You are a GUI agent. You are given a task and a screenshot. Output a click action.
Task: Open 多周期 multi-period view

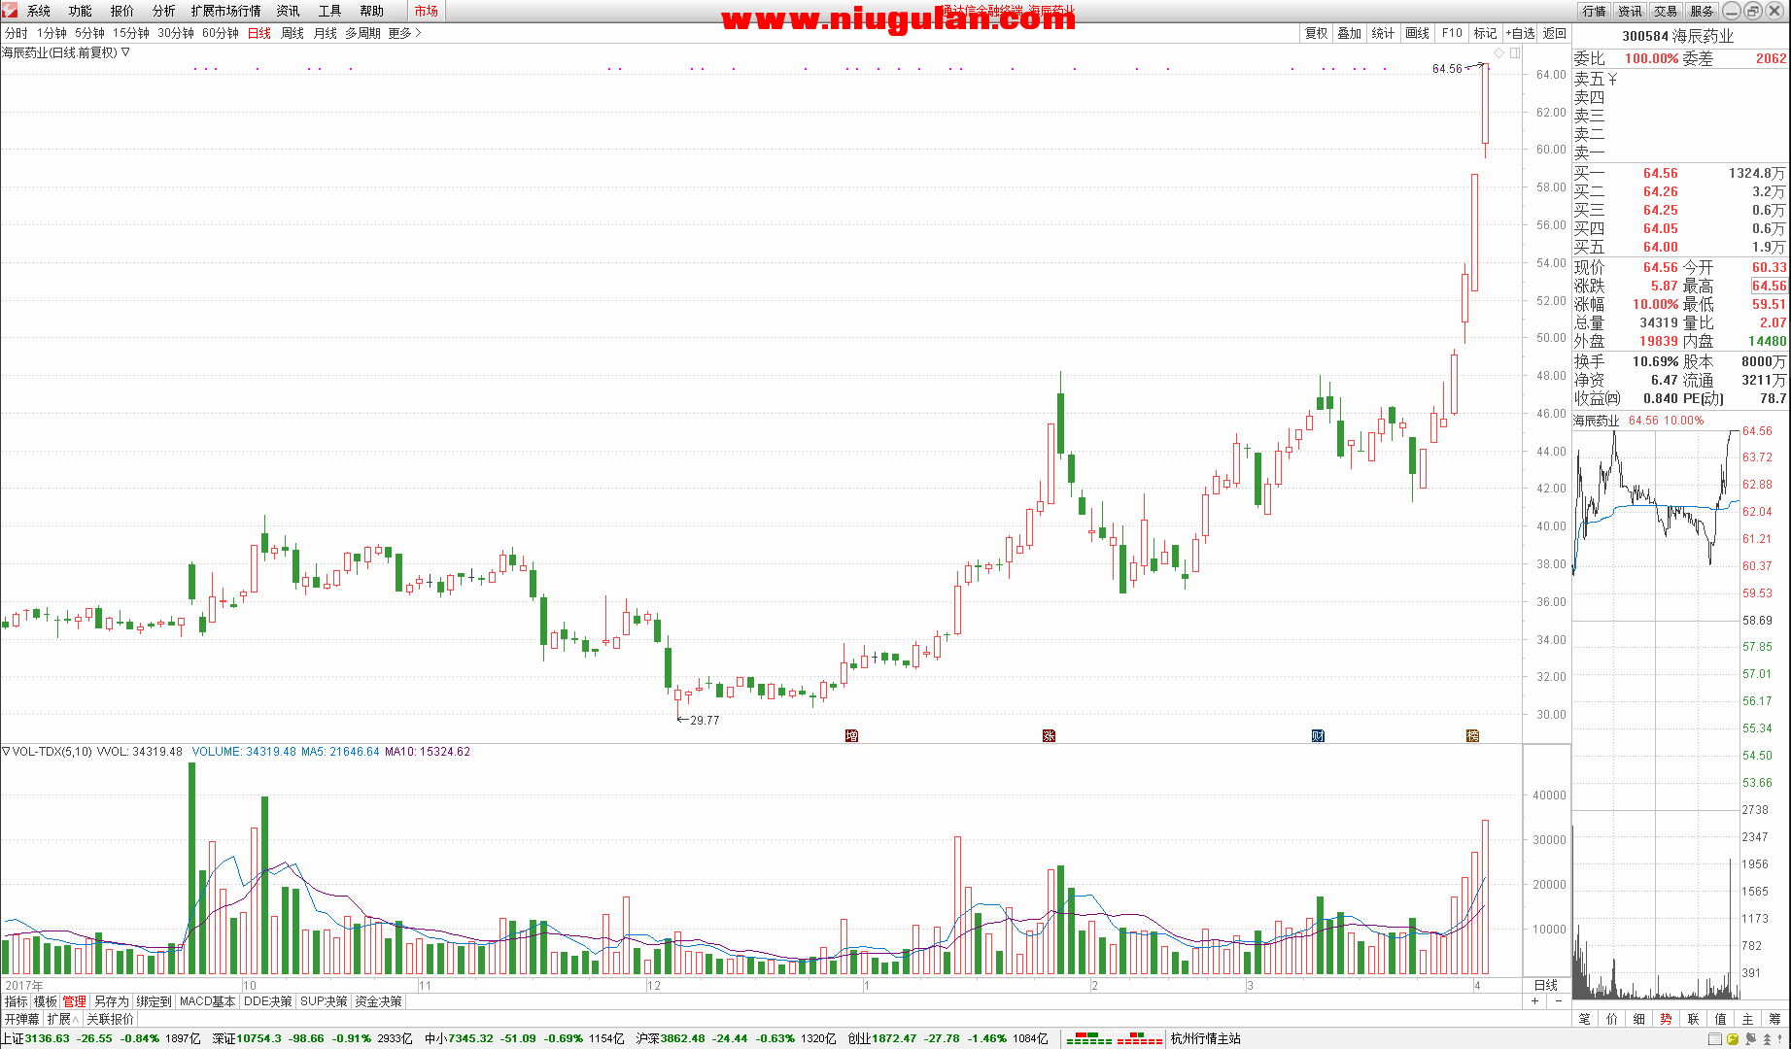pos(362,33)
